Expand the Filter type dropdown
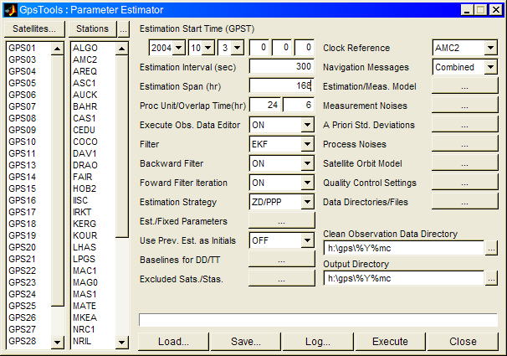The image size is (507, 356). pos(307,144)
